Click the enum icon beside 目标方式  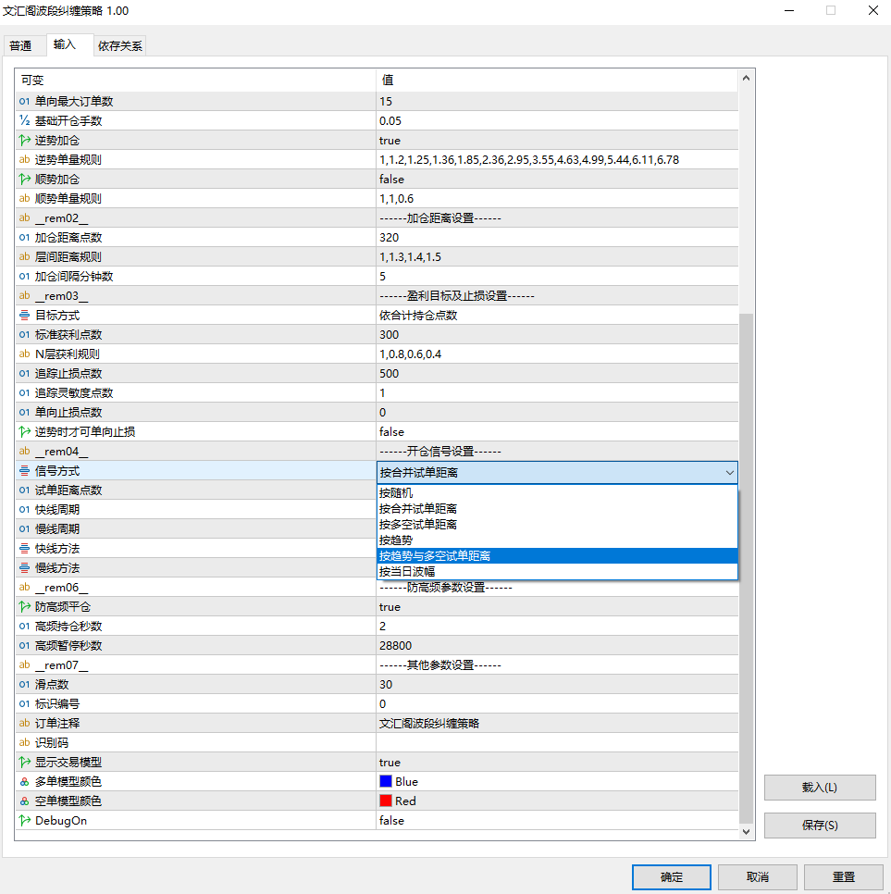click(25, 316)
